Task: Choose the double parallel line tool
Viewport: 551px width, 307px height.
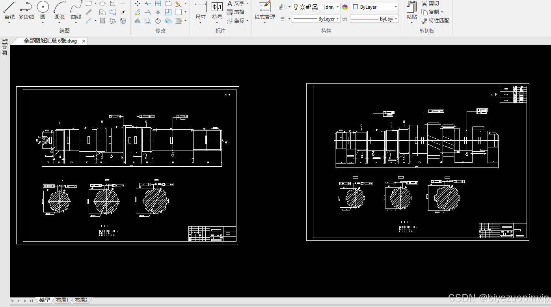Action: coord(89,12)
